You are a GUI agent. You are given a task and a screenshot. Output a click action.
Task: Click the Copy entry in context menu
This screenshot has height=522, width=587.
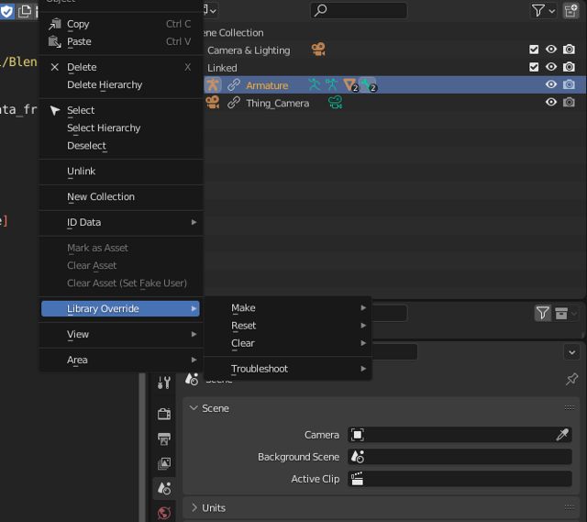pyautogui.click(x=121, y=24)
